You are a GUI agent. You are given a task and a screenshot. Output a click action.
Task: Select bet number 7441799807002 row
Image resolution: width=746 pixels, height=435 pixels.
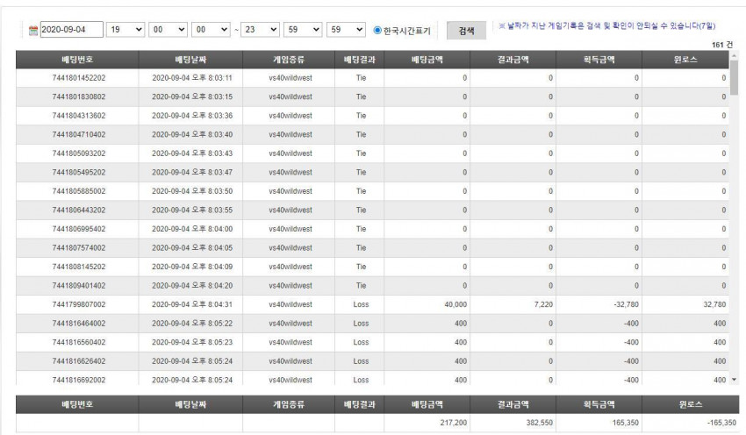click(372, 304)
